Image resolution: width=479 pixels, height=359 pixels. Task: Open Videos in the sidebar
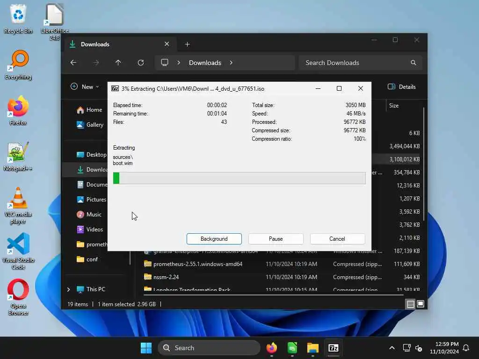90,229
